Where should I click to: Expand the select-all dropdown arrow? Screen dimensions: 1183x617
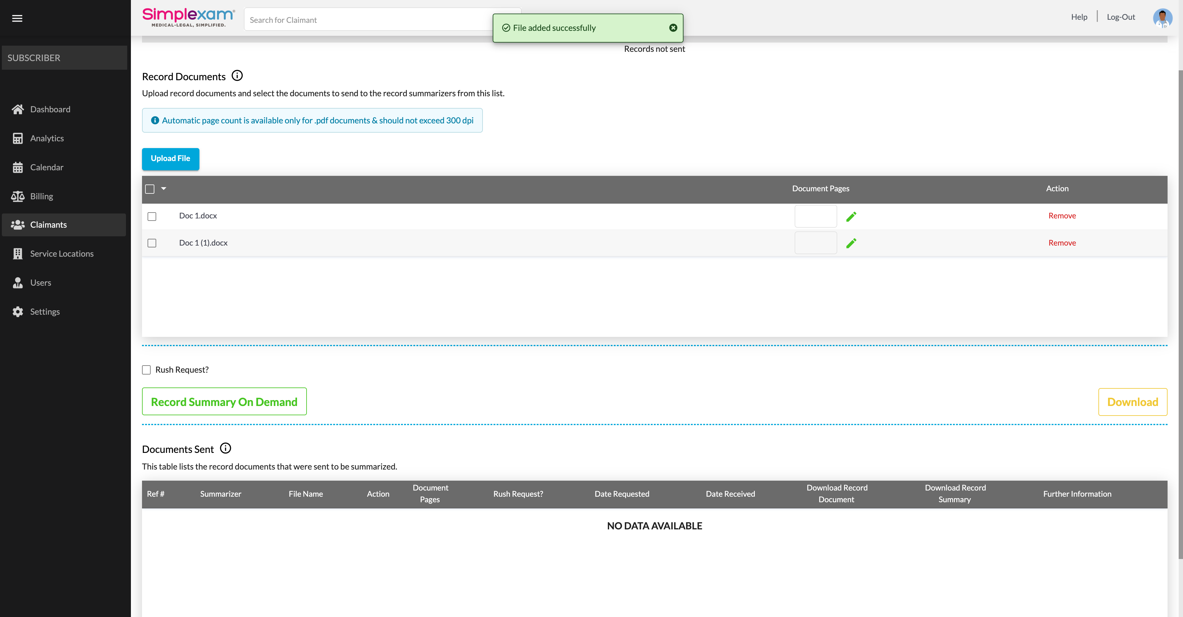pyautogui.click(x=164, y=189)
